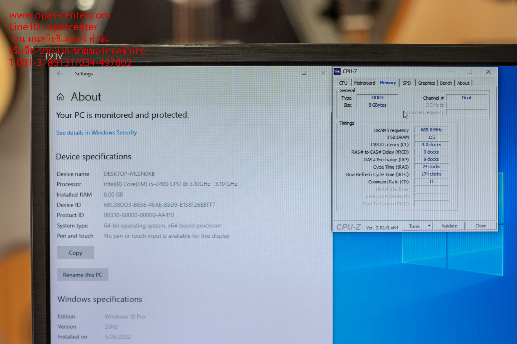Click the Rename this PC button
Screen dimensions: 517x344
click(x=83, y=275)
